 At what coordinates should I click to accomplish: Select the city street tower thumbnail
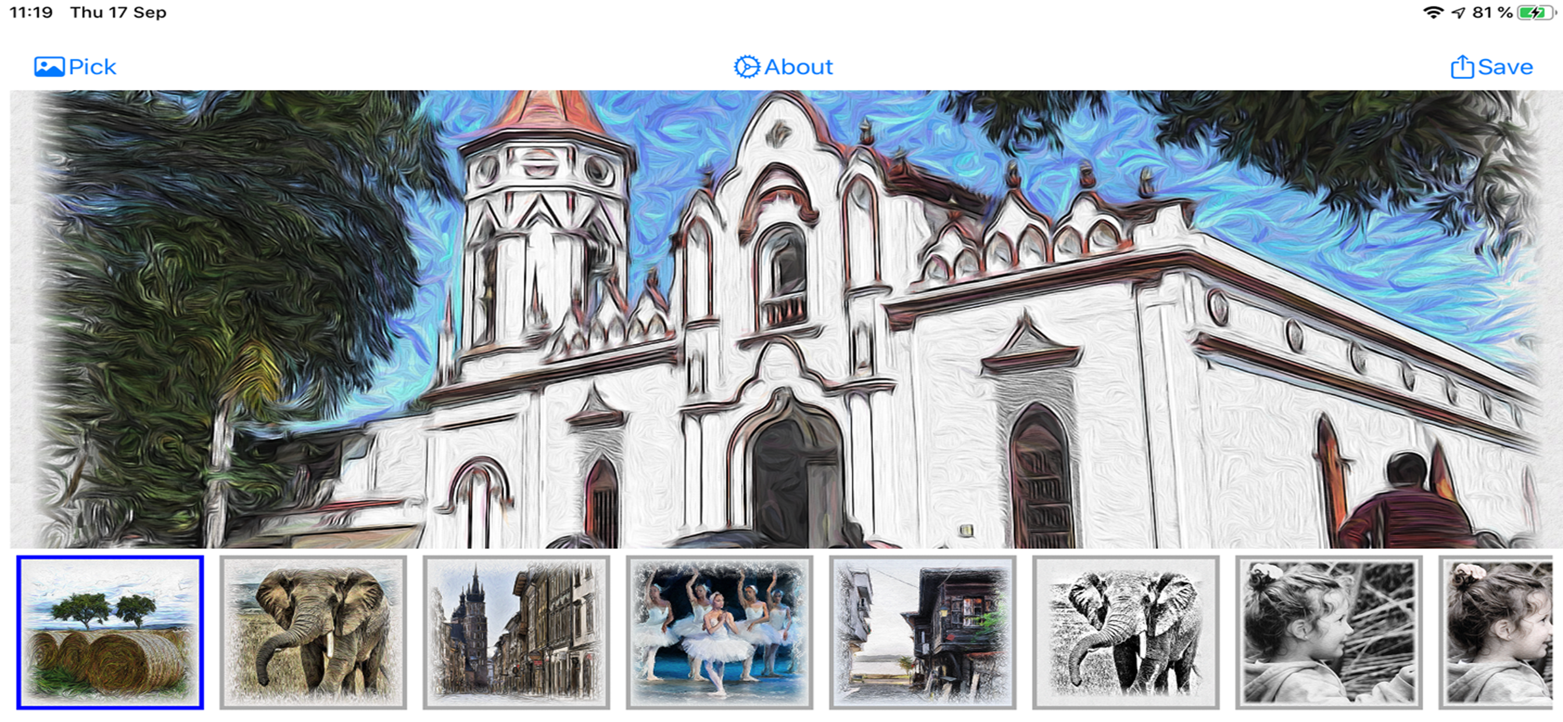516,632
